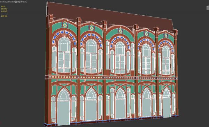209x127 pixels.
Task: Click the '140,461' statistics value
Action: point(4,16)
